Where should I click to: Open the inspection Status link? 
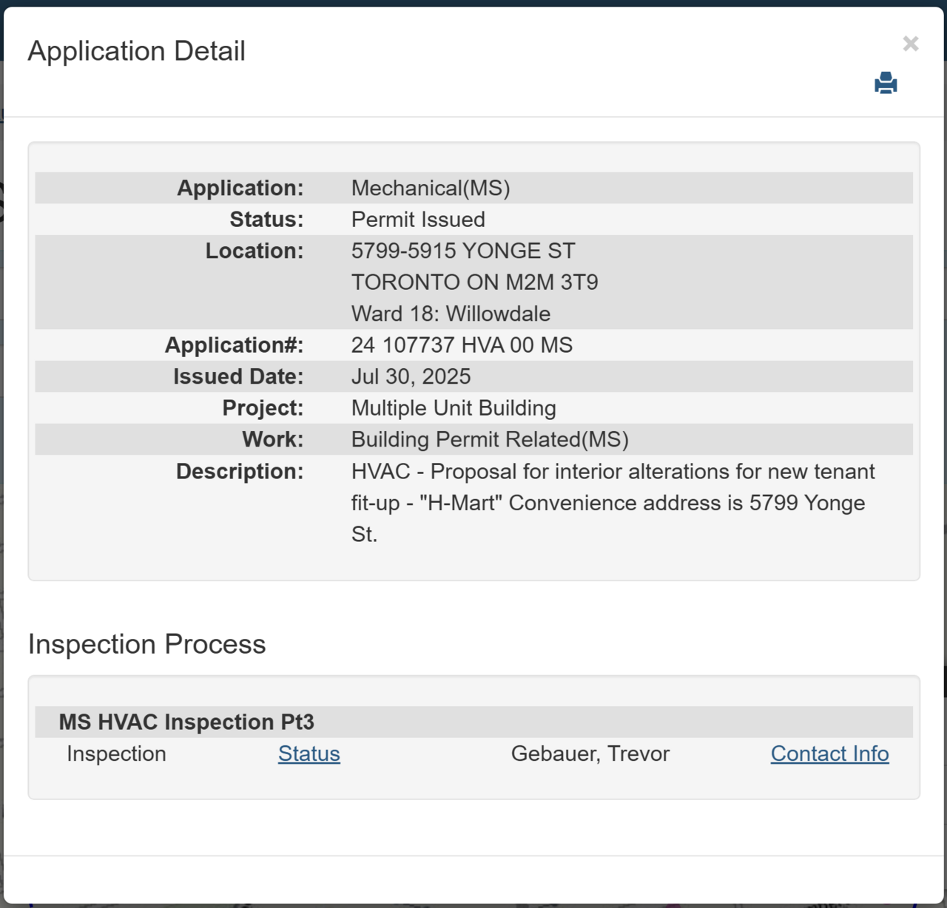[x=309, y=753]
